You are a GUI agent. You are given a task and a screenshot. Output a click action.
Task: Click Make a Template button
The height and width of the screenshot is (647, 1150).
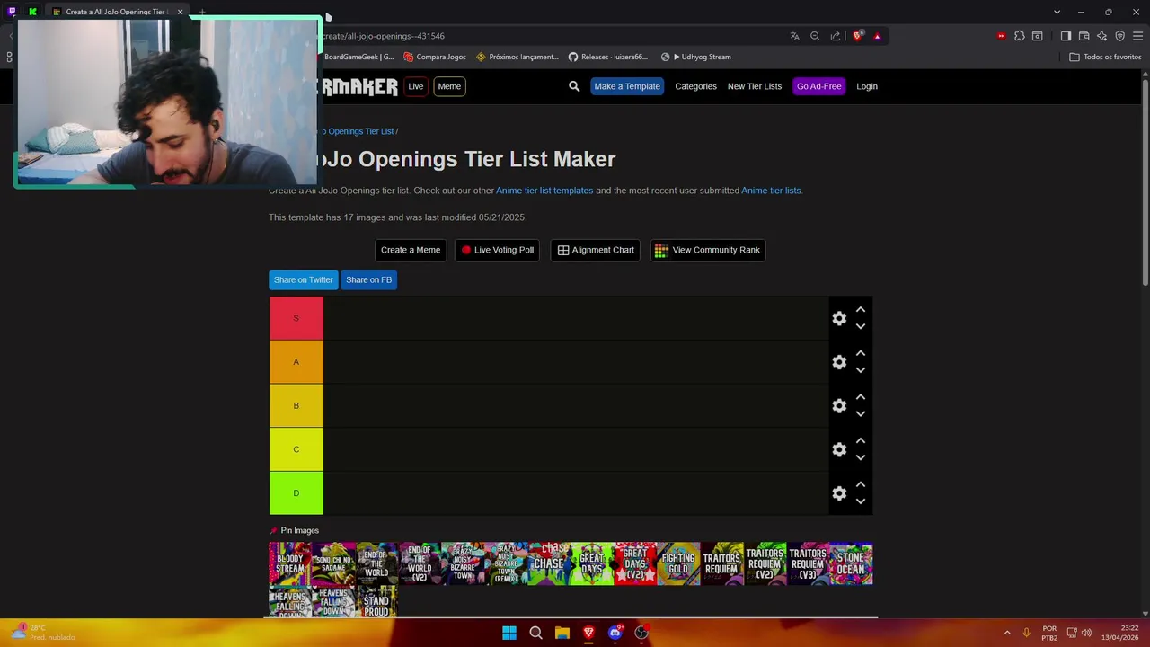[x=627, y=86]
